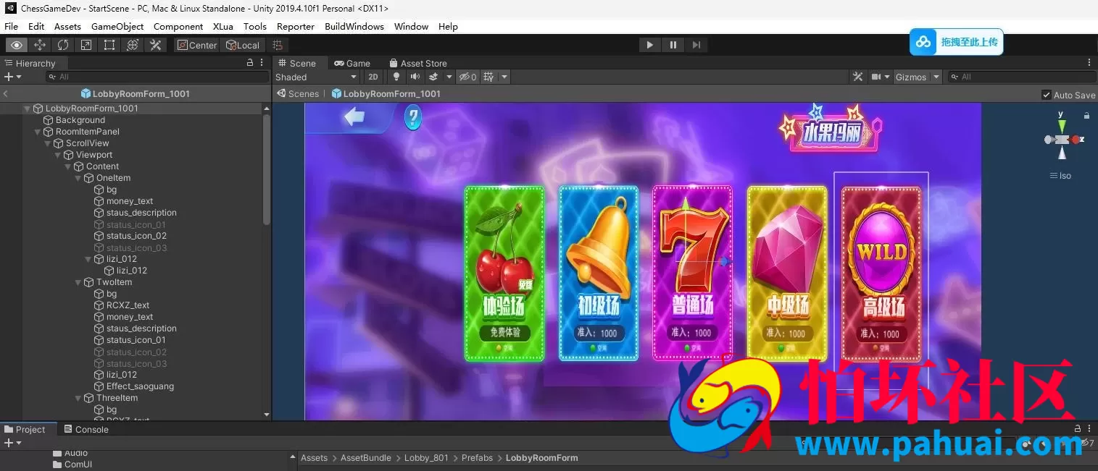
Task: Lock scene gizmo rotation
Action: [1086, 115]
